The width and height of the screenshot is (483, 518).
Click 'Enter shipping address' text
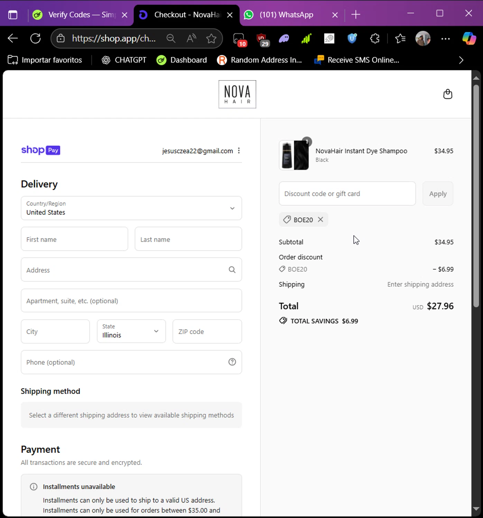pos(420,284)
